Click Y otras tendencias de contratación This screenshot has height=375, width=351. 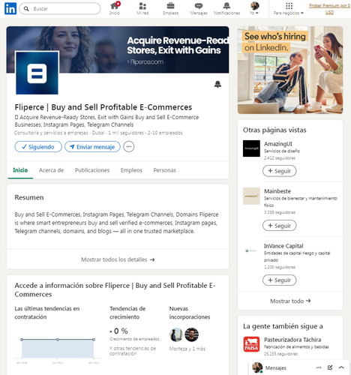pos(133,351)
